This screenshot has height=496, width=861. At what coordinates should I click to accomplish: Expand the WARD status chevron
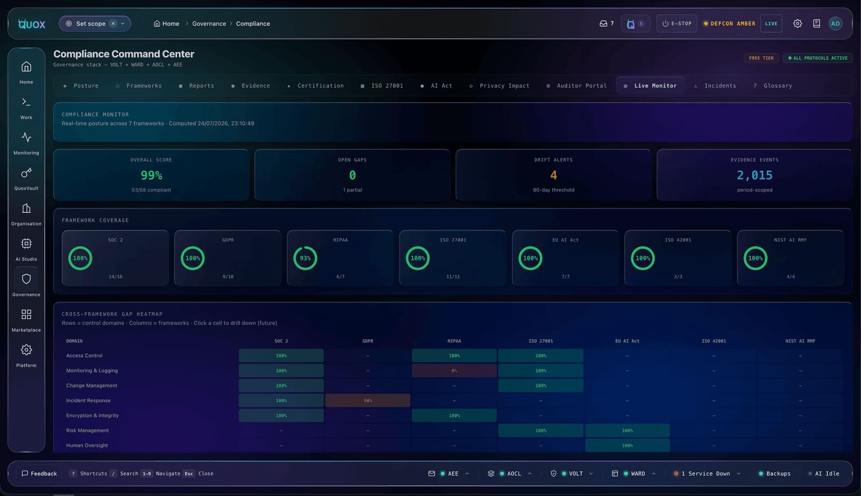coord(654,474)
